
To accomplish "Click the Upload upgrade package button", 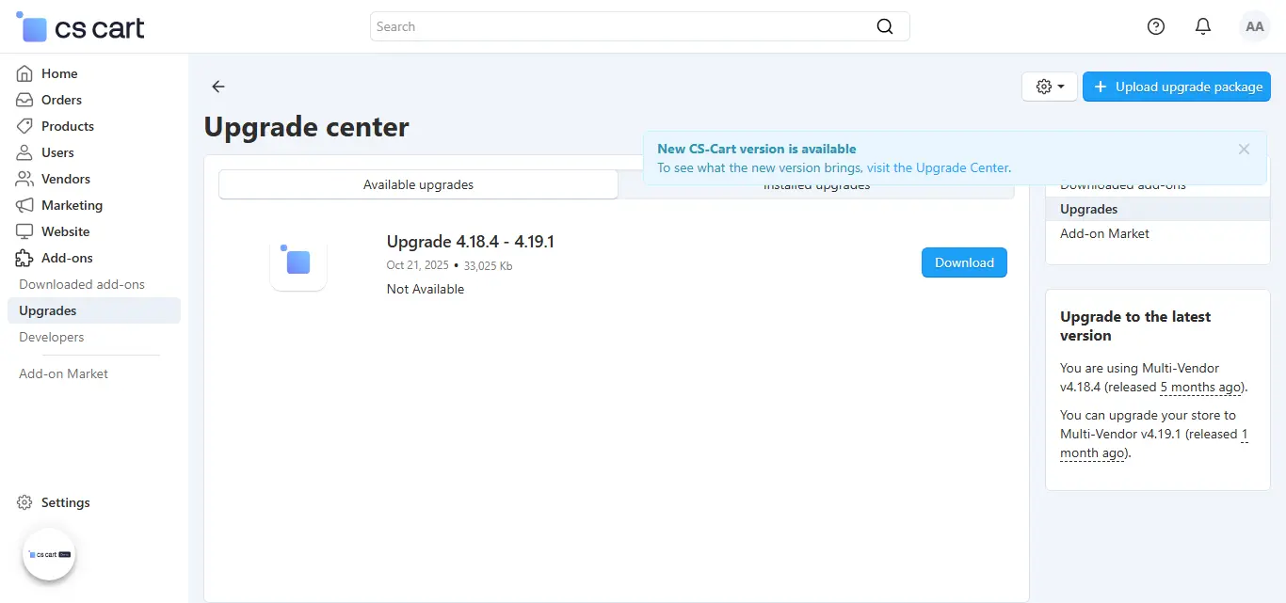I will click(1177, 87).
